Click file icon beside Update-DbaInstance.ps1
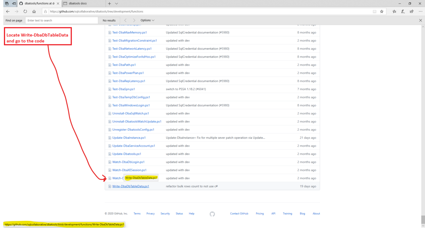Viewport: 425px width, 228px height. 110,138
